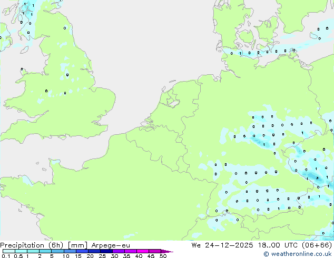Screen dimensions: 334x258
Task: Click the above-50 arrow tip of legend
Action: point(167,251)
